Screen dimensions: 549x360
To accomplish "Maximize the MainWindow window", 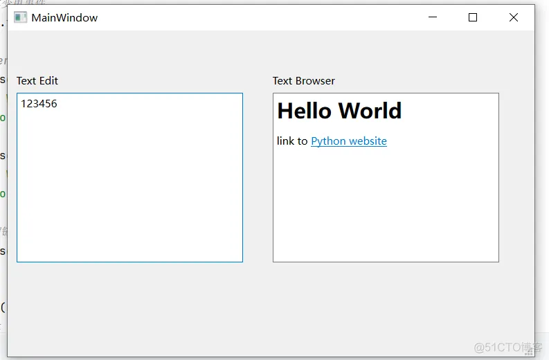I will point(473,17).
